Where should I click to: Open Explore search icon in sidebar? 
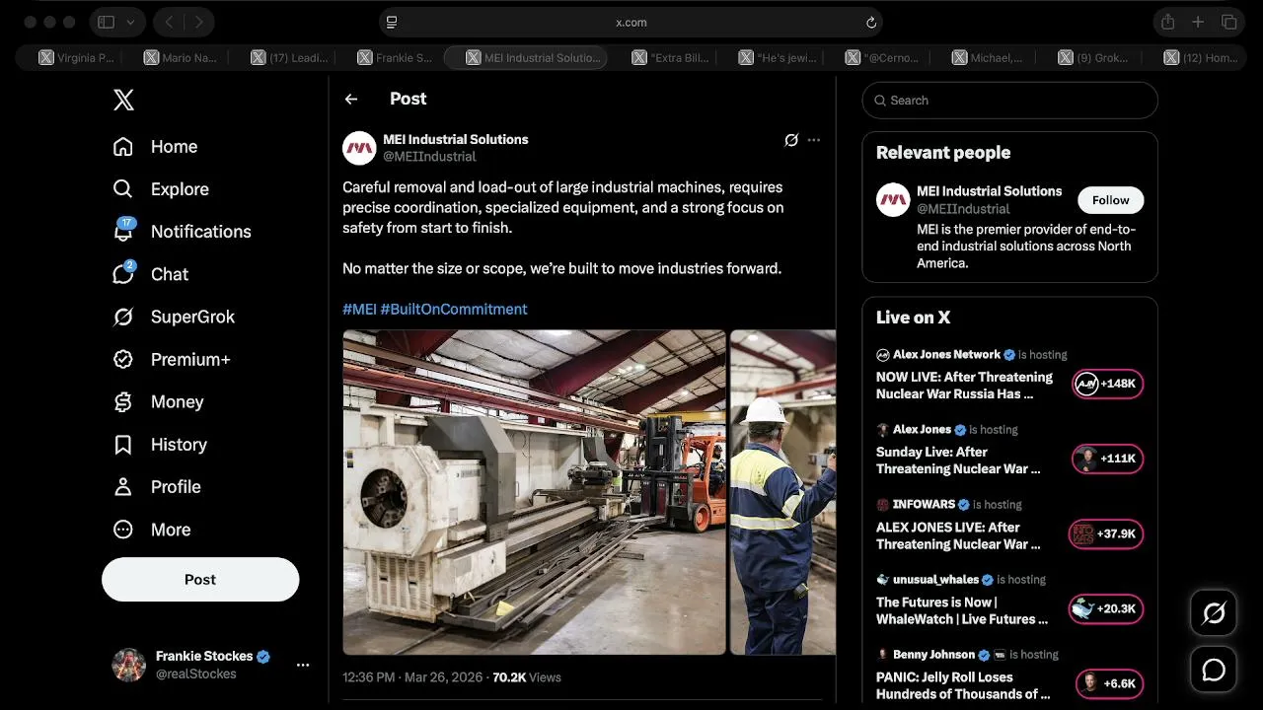tap(123, 188)
